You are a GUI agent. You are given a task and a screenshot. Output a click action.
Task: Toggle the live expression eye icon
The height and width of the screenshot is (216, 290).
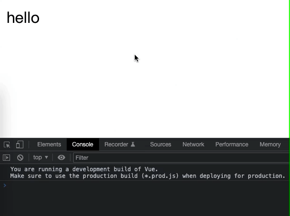61,157
